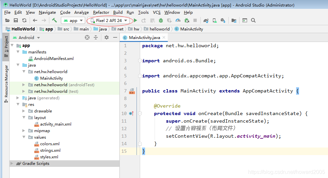
Task: Open the Refactor menu
Action: coord(101,12)
